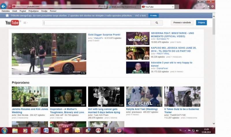Open Windows Start orb

click(4, 130)
